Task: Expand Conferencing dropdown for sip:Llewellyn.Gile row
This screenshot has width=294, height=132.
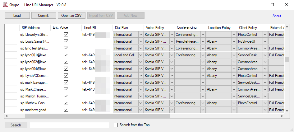Action: point(203,35)
